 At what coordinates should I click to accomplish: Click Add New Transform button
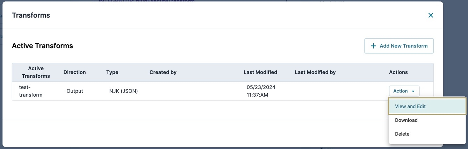click(x=399, y=46)
